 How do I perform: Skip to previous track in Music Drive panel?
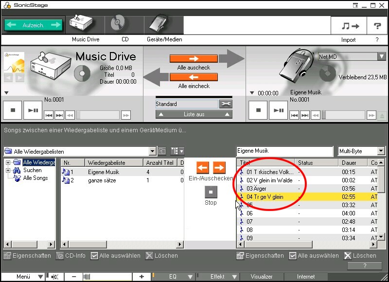[x=49, y=115]
